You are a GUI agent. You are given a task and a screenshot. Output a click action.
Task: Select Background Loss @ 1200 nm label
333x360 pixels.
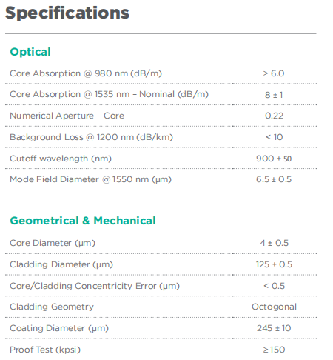tap(91, 137)
